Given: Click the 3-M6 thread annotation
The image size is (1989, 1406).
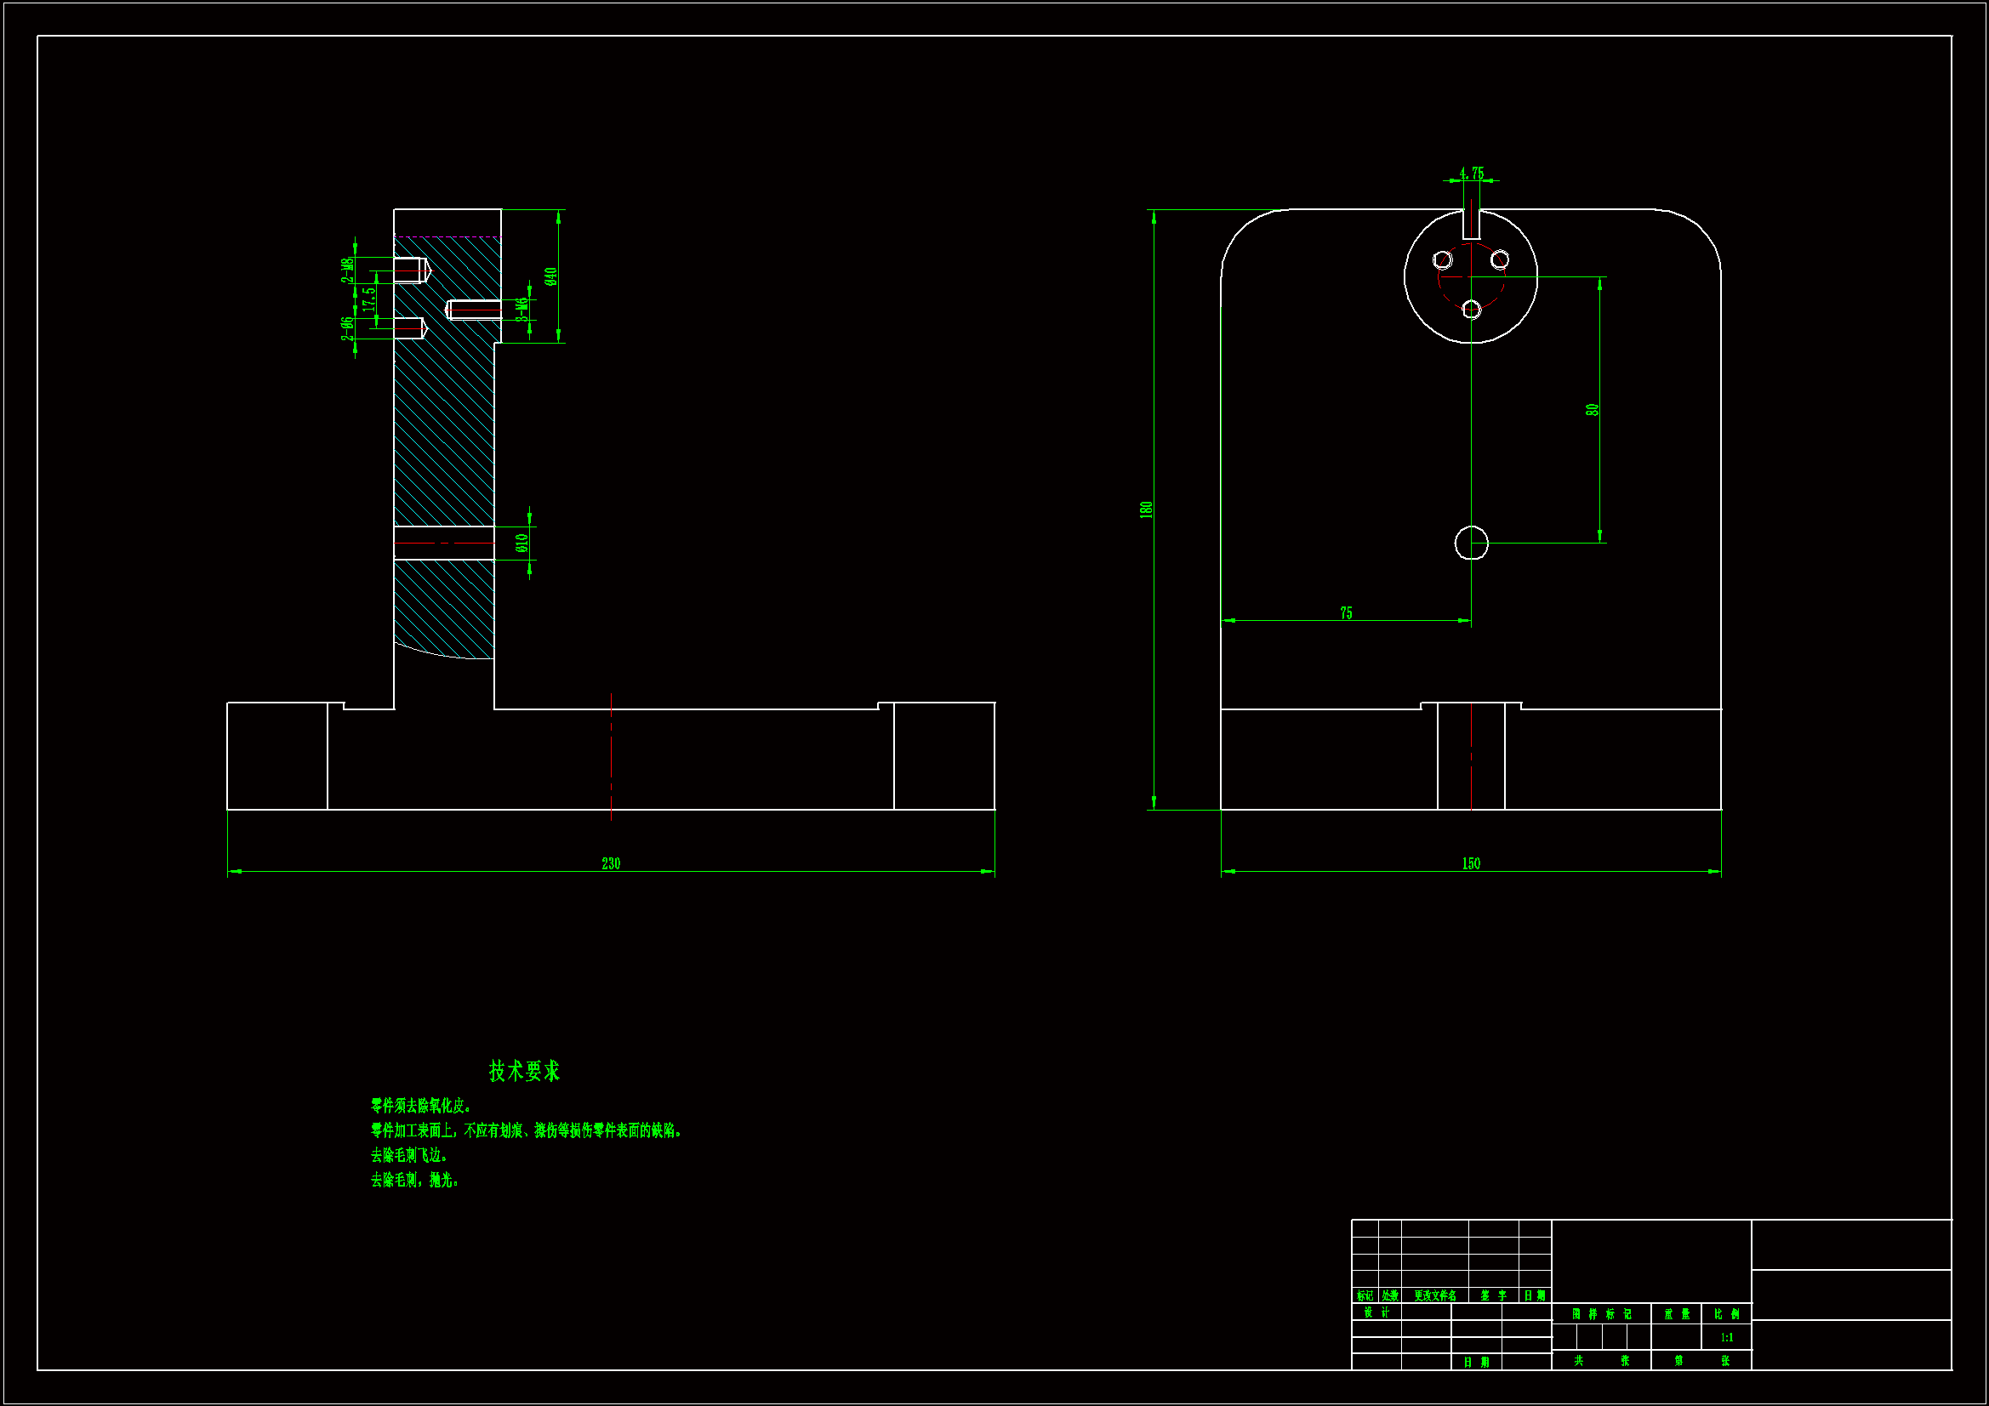Looking at the screenshot, I should click(x=521, y=310).
